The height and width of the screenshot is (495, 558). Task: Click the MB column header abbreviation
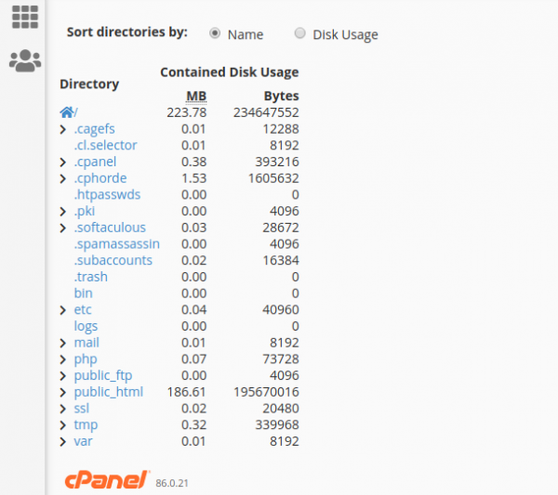tap(196, 96)
